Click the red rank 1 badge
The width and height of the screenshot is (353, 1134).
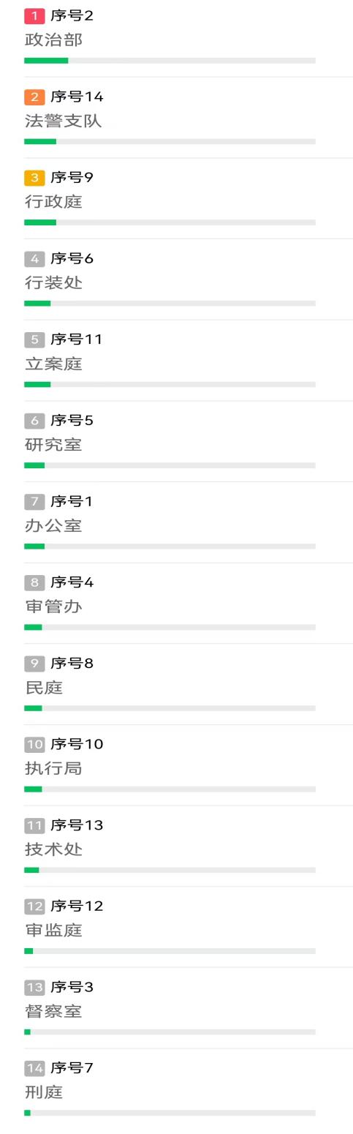pyautogui.click(x=34, y=16)
